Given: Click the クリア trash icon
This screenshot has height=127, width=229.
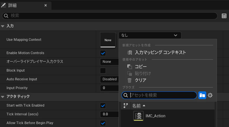Looking at the screenshot, I should click(129, 80).
